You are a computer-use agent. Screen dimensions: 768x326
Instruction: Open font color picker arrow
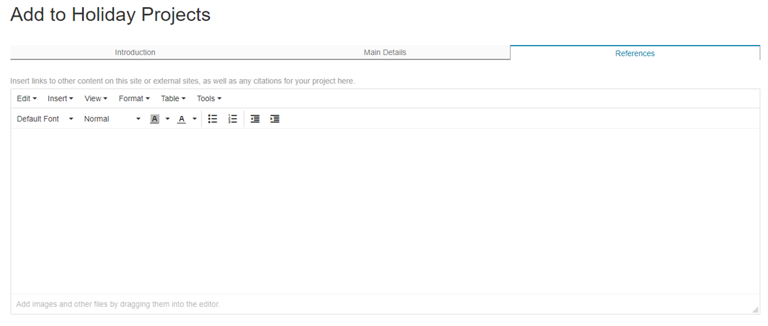point(194,119)
